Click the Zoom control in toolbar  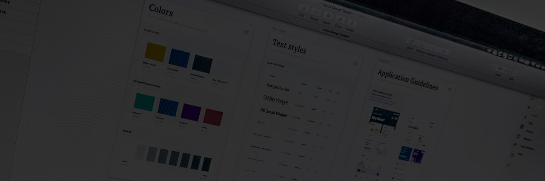500,69
